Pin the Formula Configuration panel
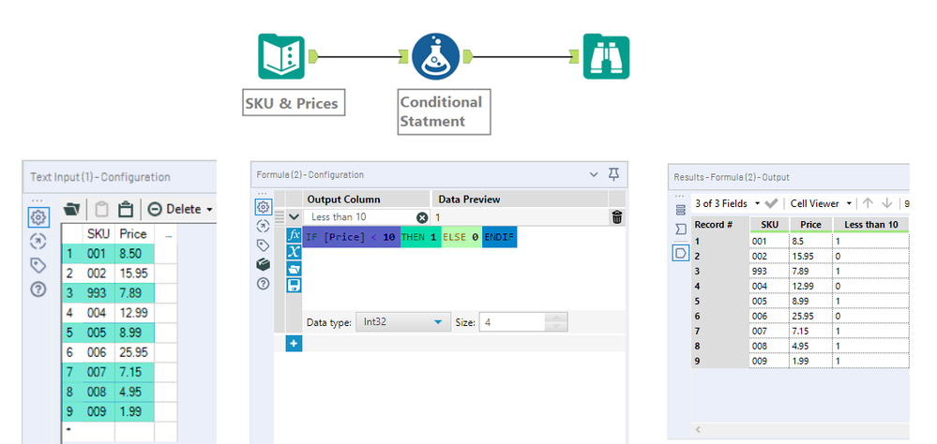937x444 pixels. (x=613, y=174)
